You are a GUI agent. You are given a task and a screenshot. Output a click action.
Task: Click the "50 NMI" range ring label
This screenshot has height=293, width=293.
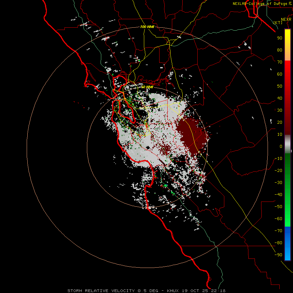[x=147, y=87]
